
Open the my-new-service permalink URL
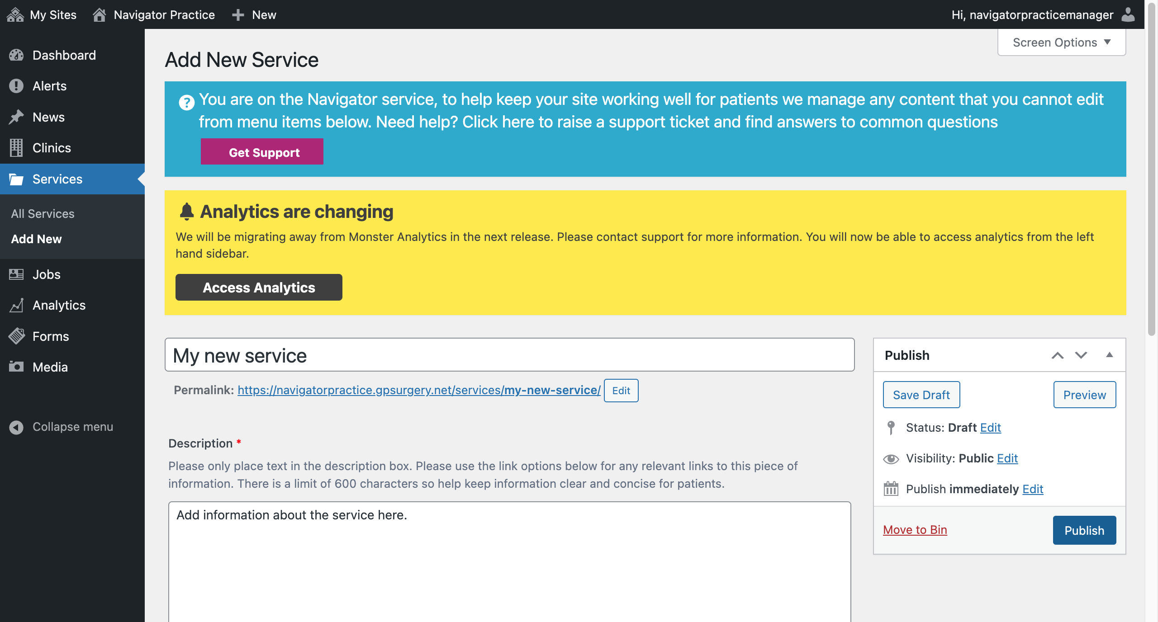point(419,390)
